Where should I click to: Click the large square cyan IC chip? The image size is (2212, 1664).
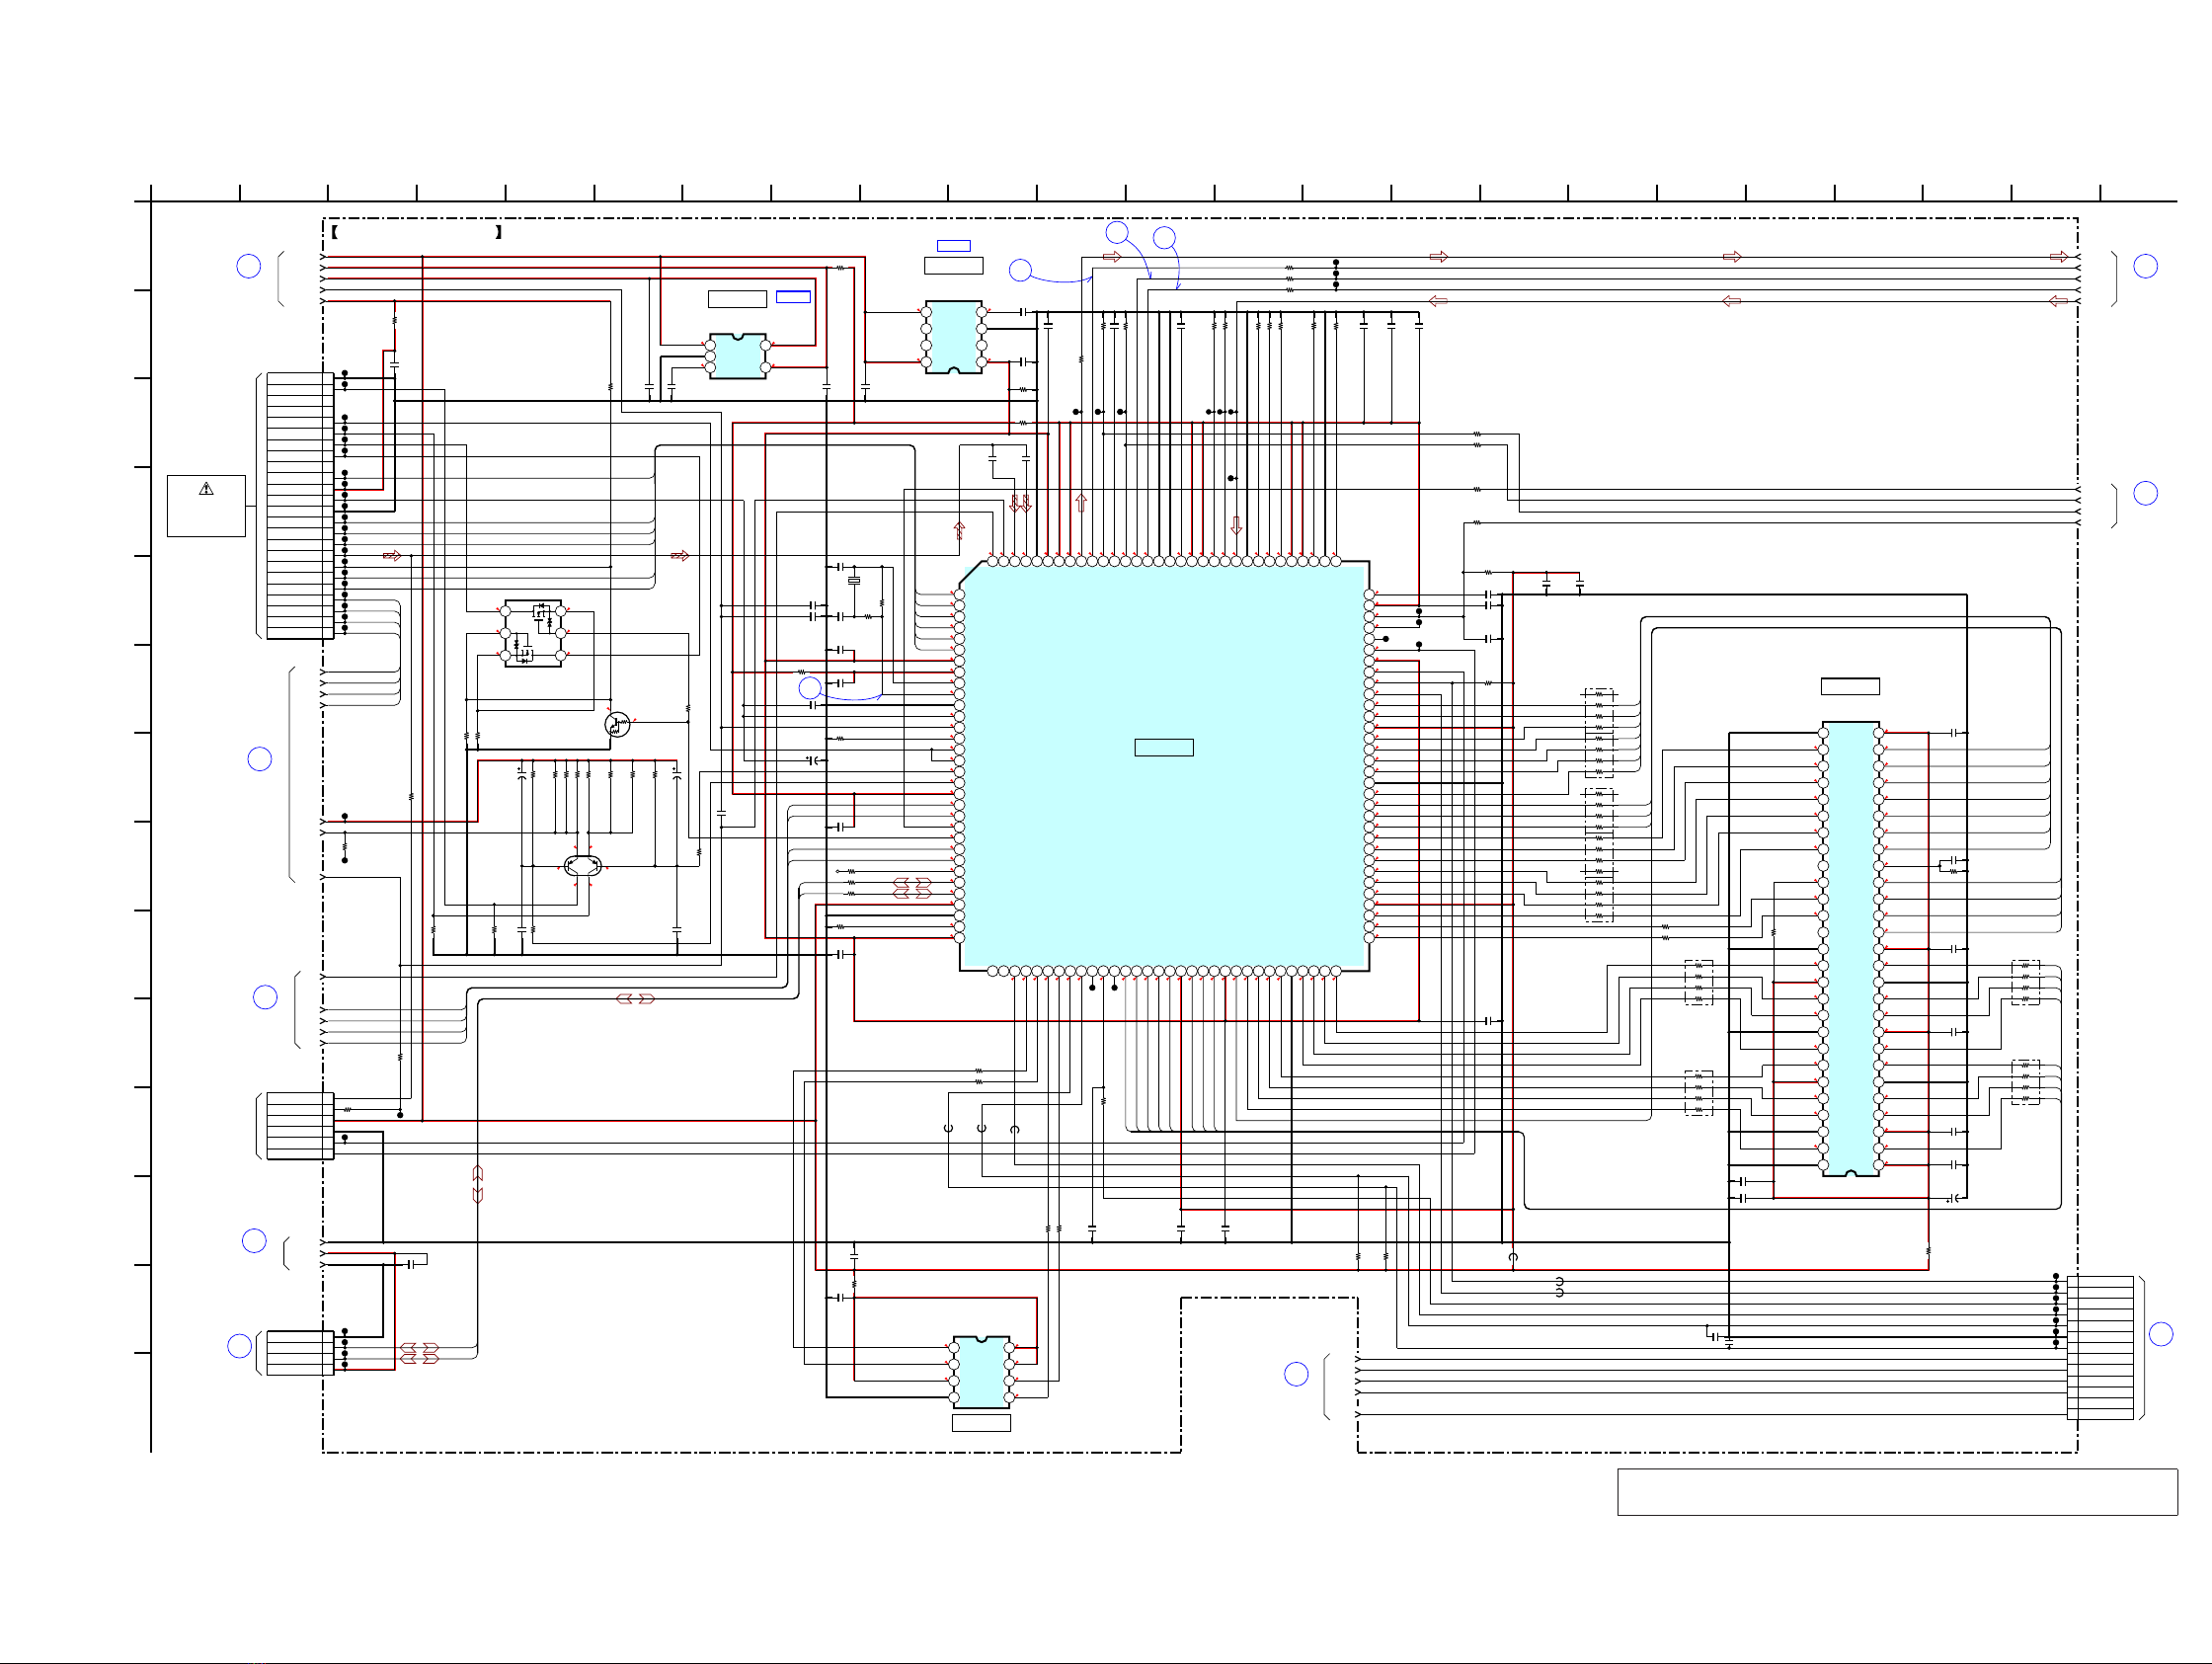[1164, 766]
